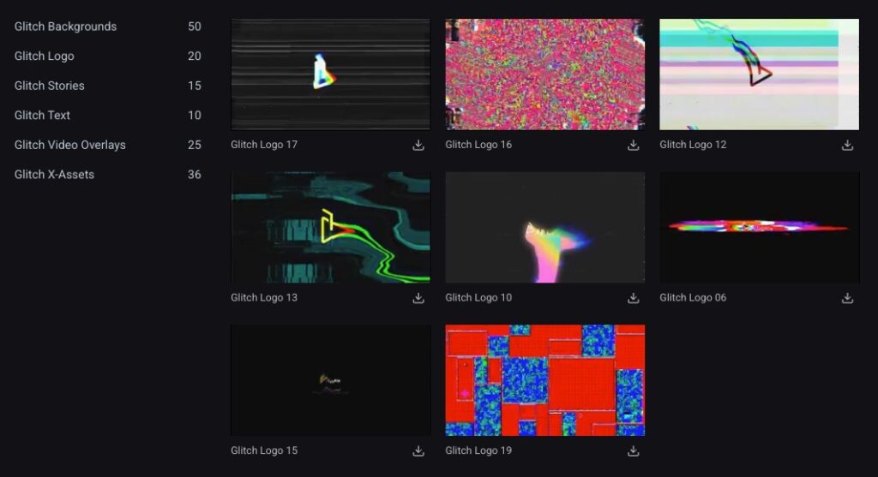The image size is (878, 477).
Task: Go to the Glitch X-Assets category
Action: (54, 175)
